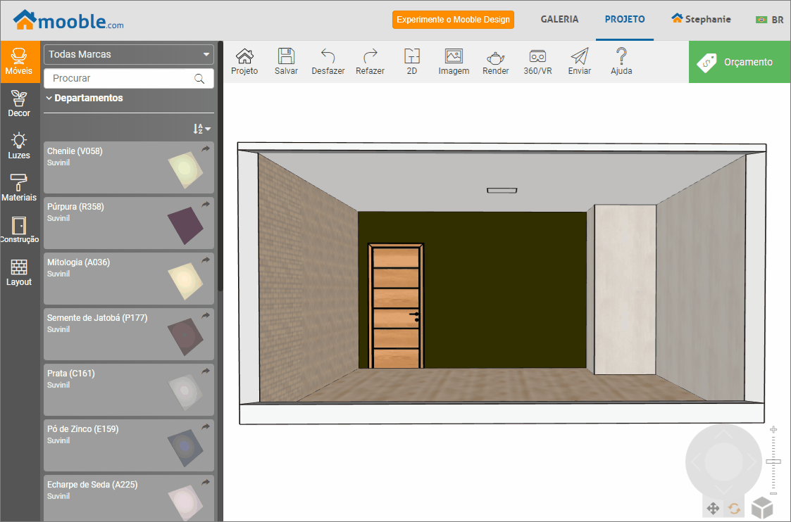Click the share arrow on Mitologia (A036)
The width and height of the screenshot is (791, 522).
206,260
